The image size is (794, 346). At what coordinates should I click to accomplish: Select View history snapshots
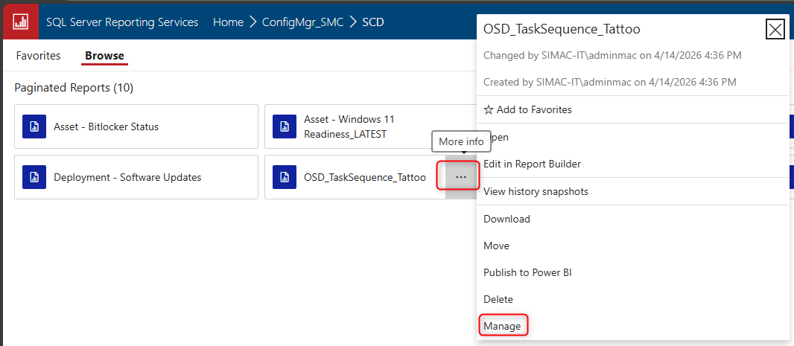point(536,192)
